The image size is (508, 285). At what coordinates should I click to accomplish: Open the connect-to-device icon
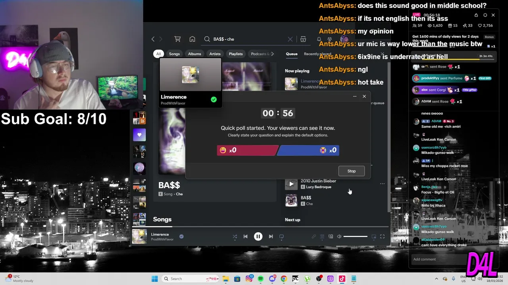[331, 236]
